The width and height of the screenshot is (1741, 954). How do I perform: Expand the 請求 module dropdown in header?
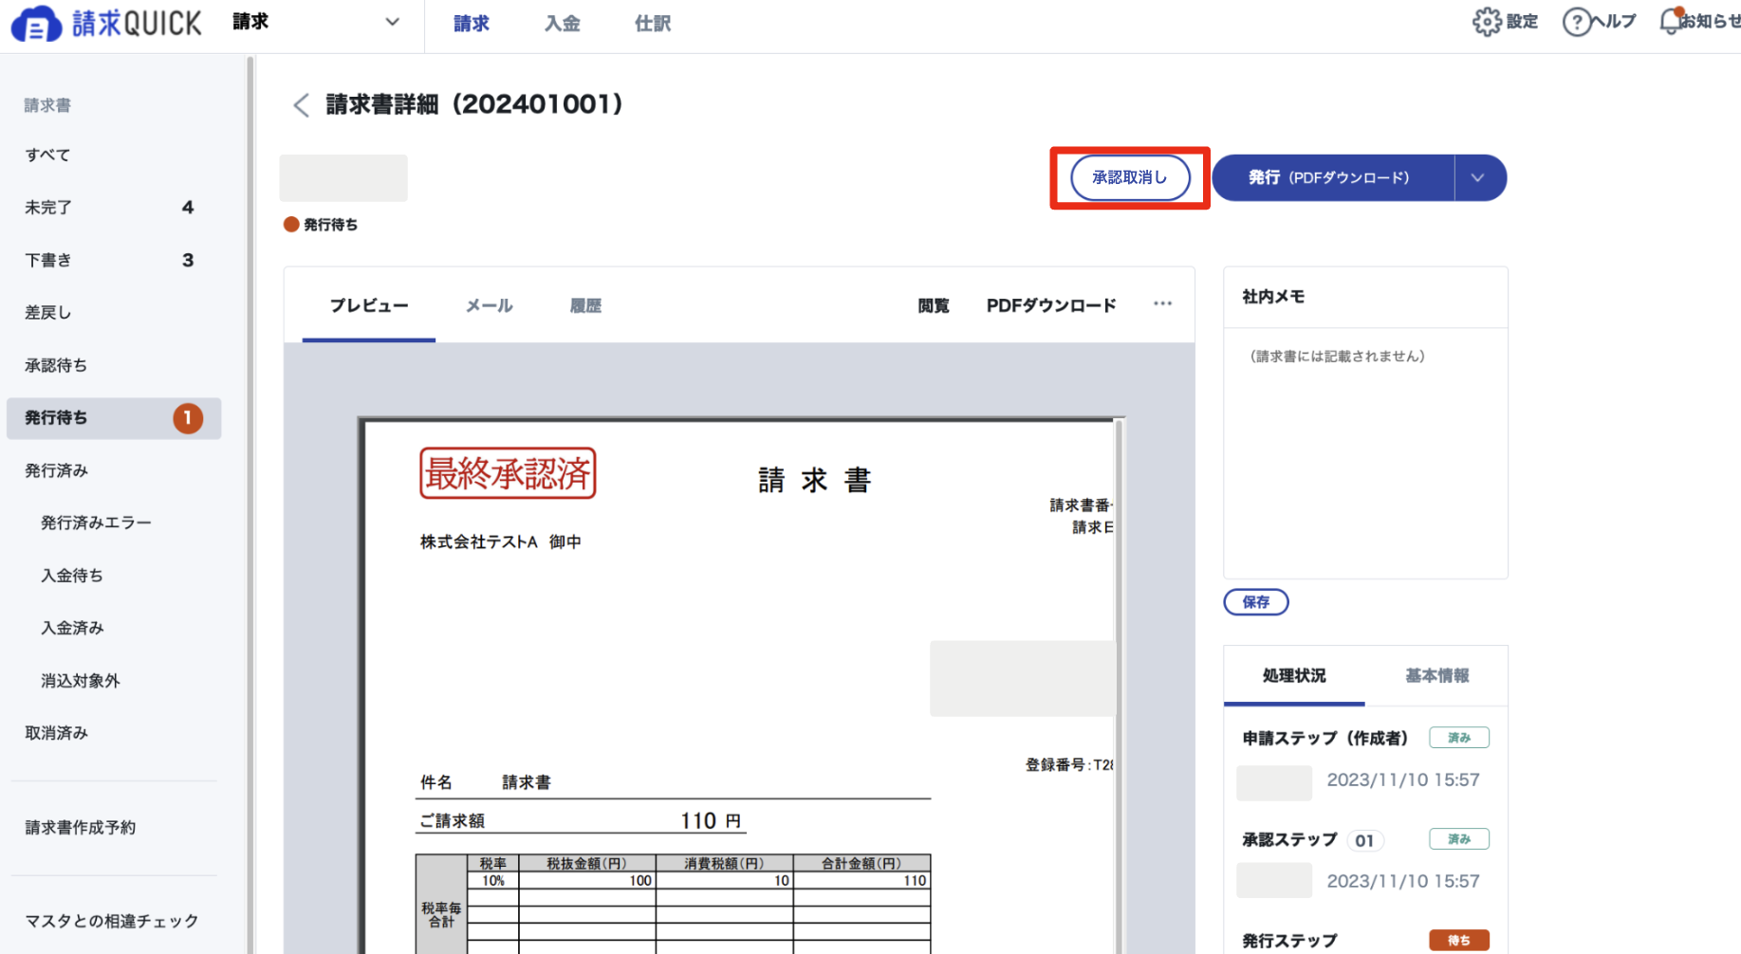coord(392,22)
